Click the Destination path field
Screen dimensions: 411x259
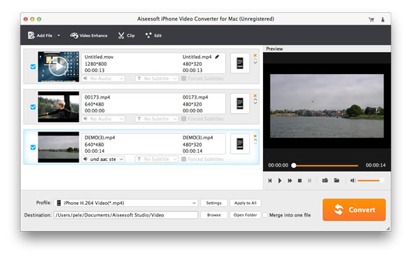coord(126,215)
